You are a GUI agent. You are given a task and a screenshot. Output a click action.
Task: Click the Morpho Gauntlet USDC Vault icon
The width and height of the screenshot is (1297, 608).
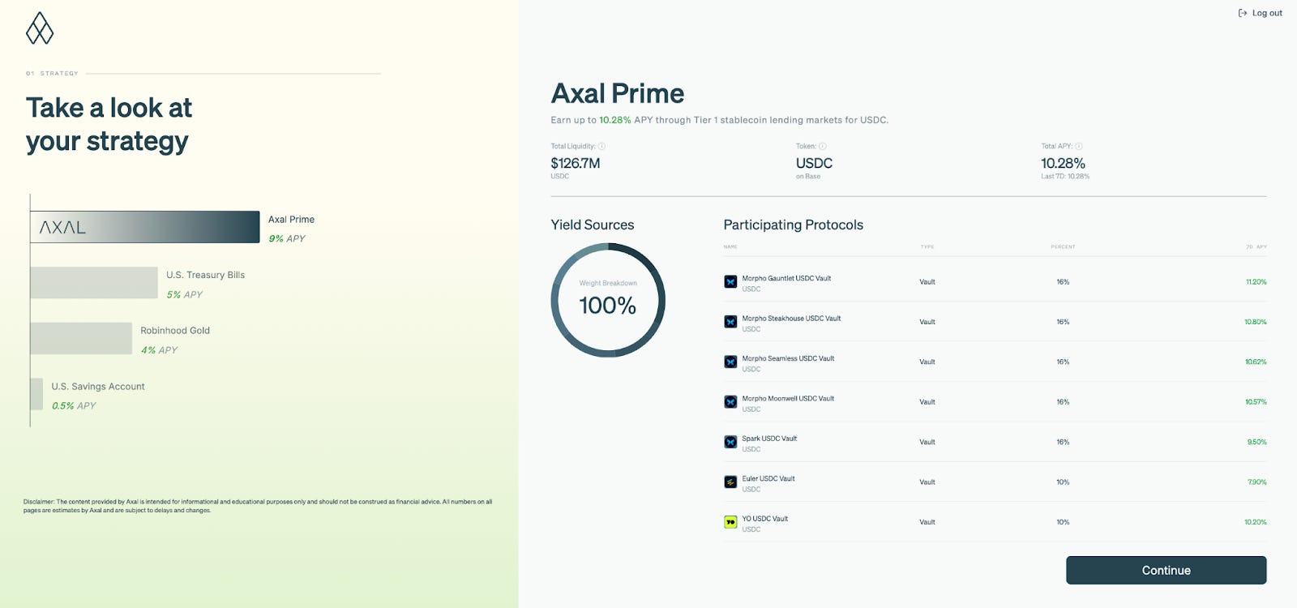[730, 282]
